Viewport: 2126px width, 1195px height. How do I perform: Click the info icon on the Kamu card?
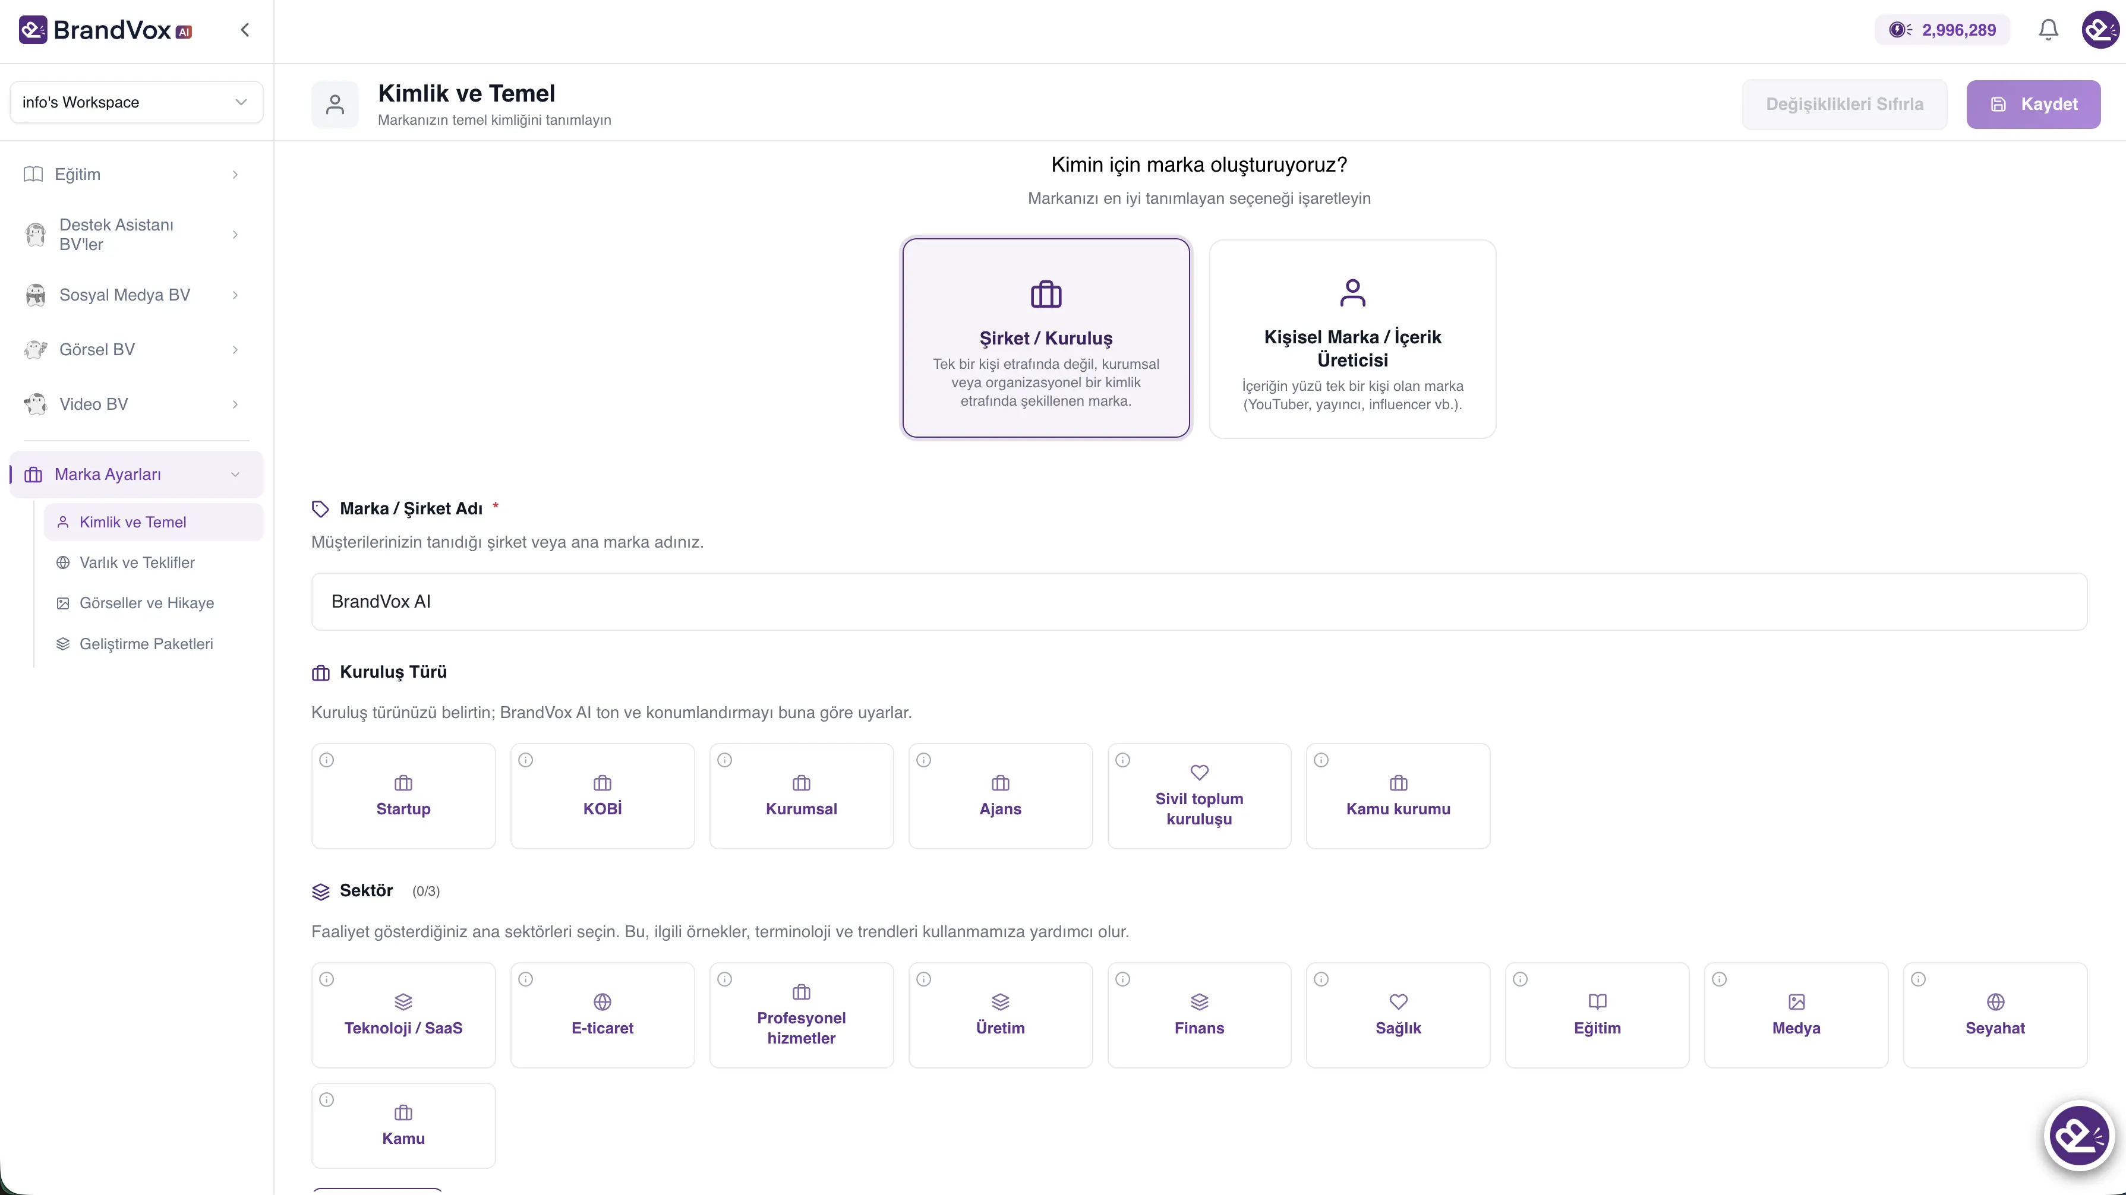pyautogui.click(x=327, y=1099)
